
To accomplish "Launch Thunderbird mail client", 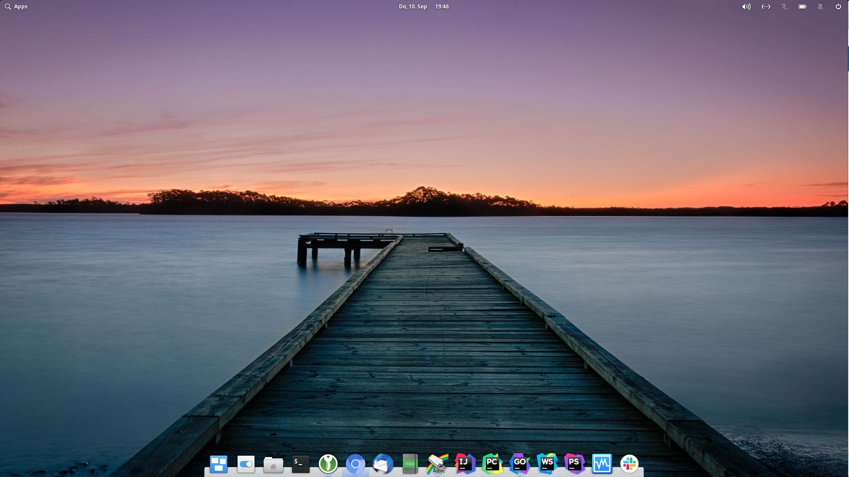I will [383, 463].
